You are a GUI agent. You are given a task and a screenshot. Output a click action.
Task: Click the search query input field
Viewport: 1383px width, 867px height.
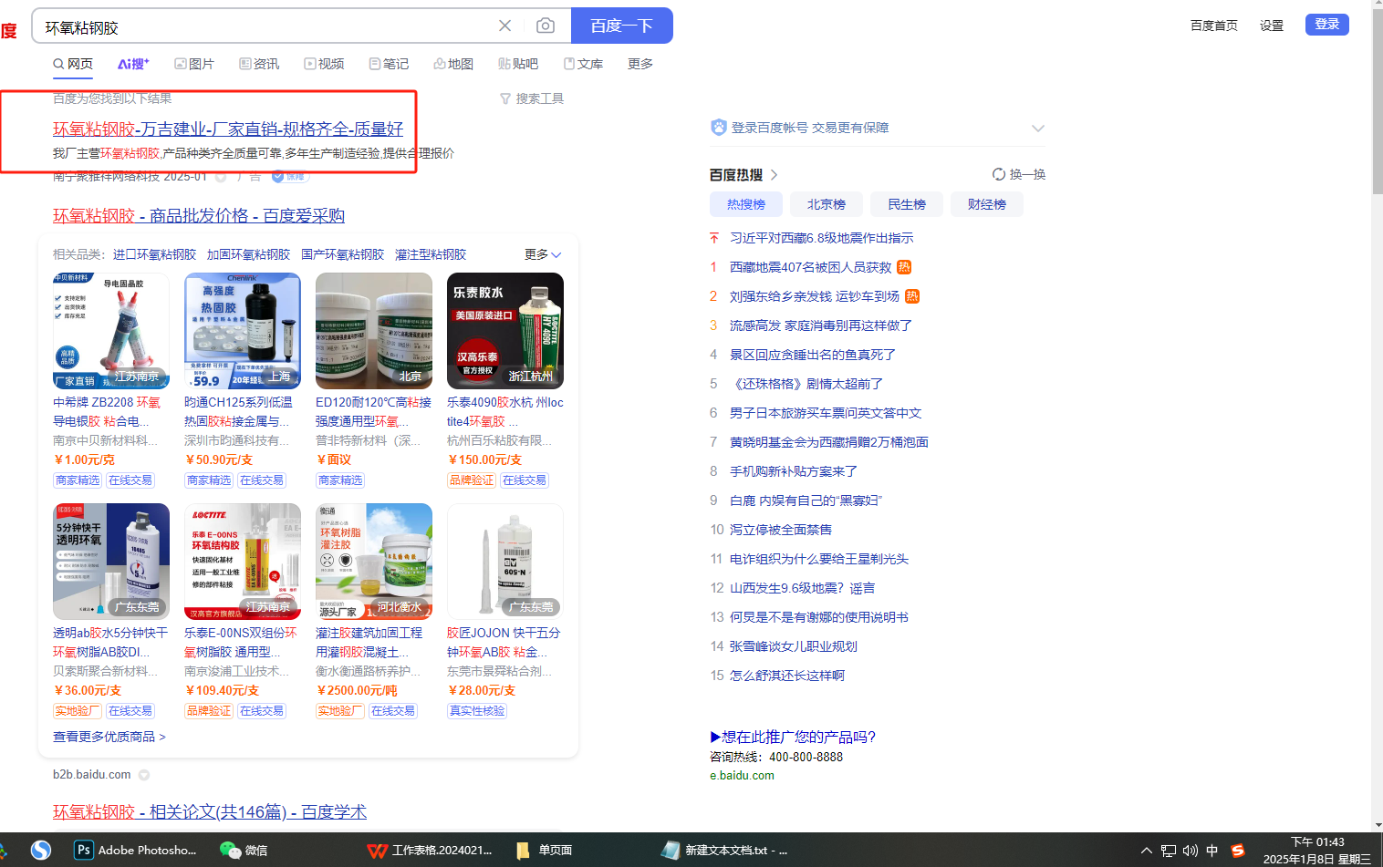(x=265, y=26)
